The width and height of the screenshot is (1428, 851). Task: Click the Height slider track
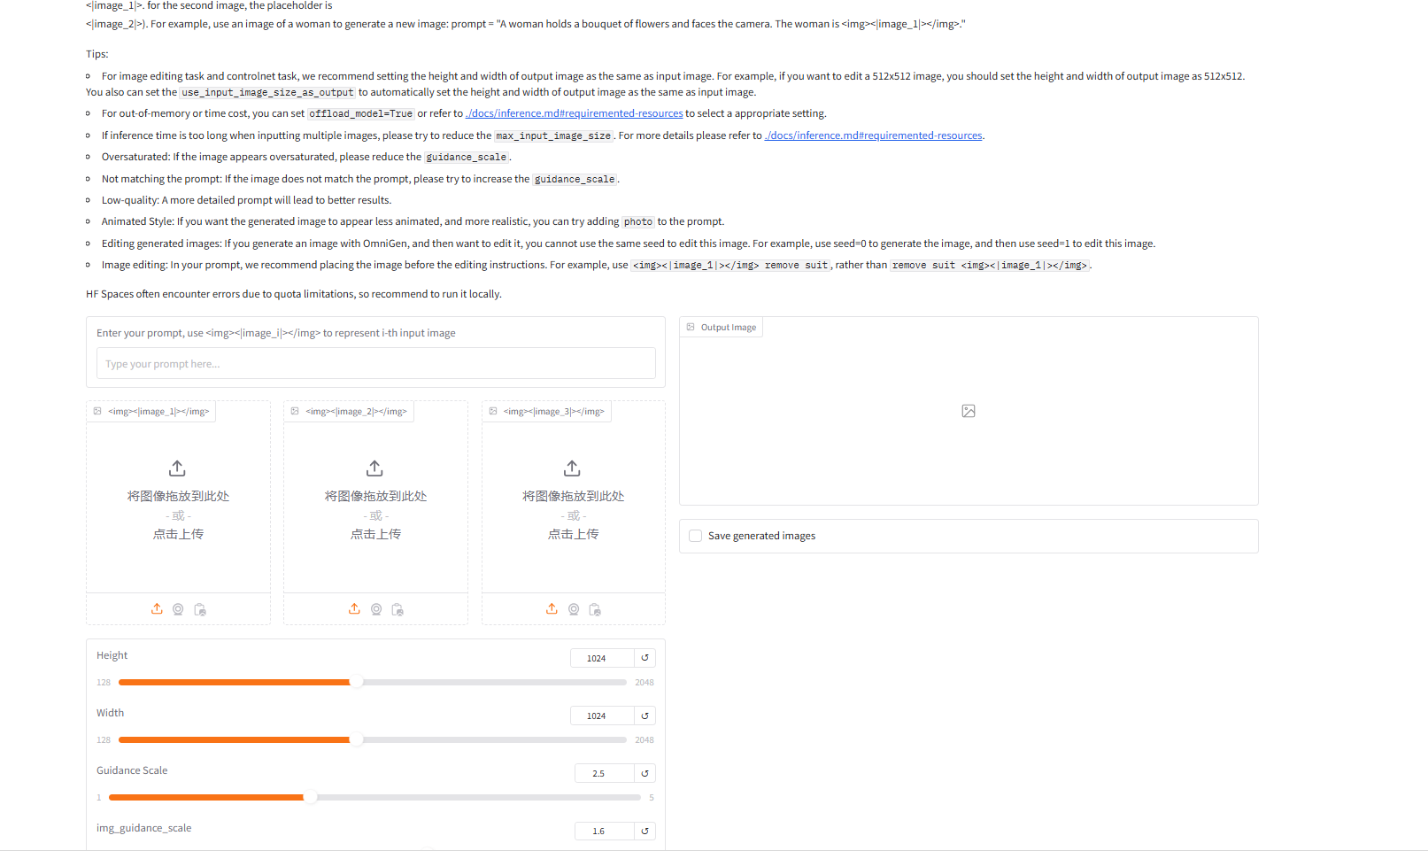coord(372,683)
